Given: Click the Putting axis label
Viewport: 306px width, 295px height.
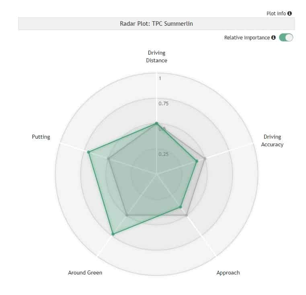Looking at the screenshot, I should click(41, 137).
